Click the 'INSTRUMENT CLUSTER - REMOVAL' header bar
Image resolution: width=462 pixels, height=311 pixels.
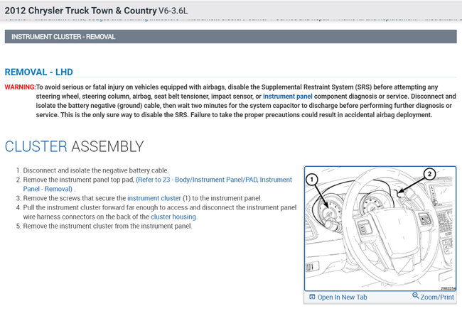tap(231, 36)
